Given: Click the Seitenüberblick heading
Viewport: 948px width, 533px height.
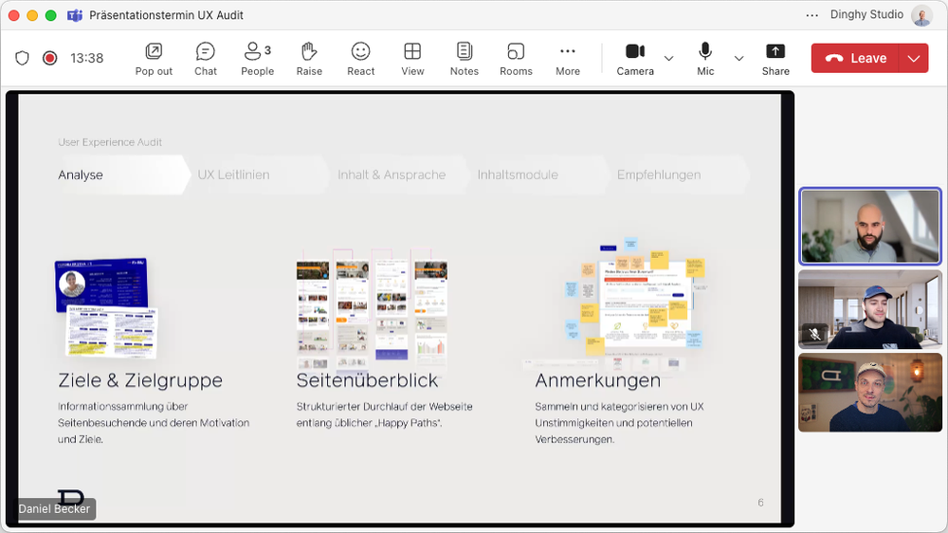Looking at the screenshot, I should [x=367, y=380].
